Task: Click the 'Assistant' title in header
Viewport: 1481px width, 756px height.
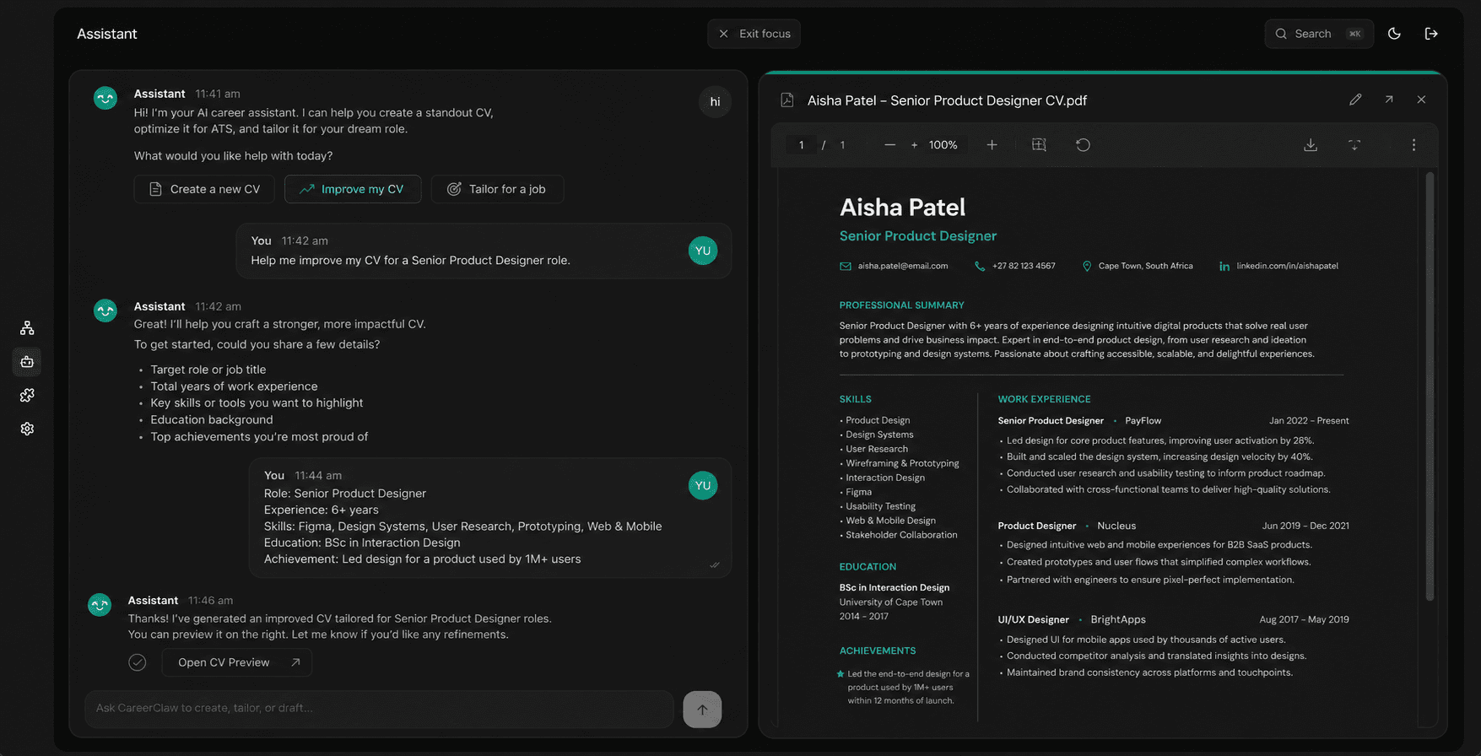Action: (106, 34)
